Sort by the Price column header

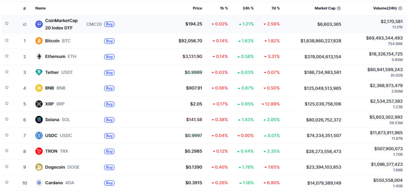[x=197, y=8]
